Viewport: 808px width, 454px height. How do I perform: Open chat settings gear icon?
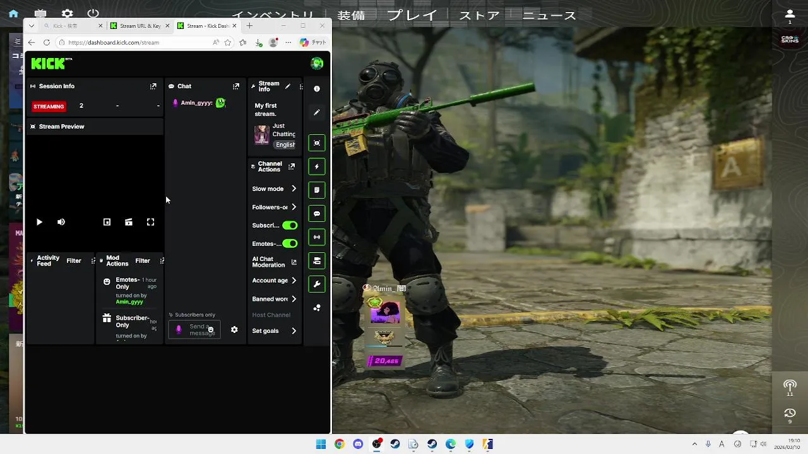click(234, 330)
